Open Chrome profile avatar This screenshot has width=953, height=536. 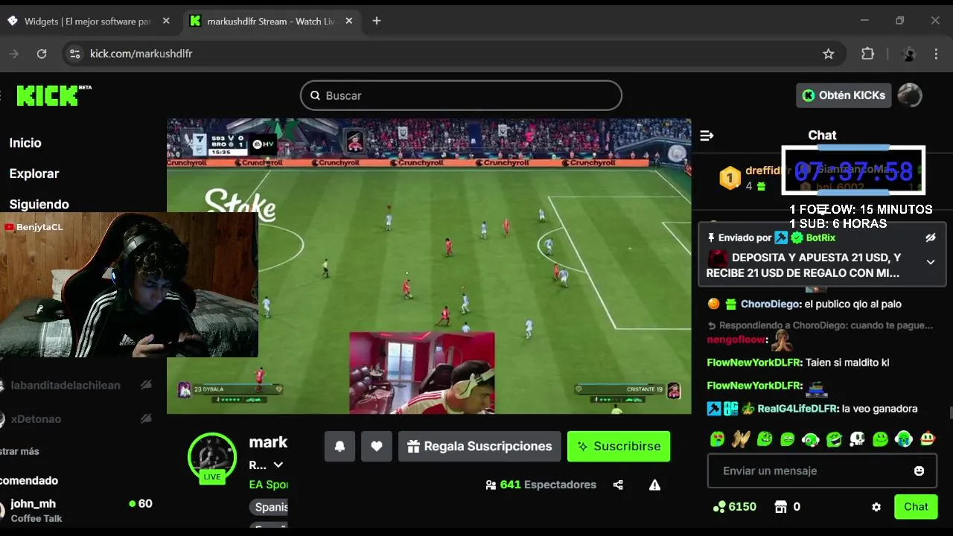(x=908, y=54)
